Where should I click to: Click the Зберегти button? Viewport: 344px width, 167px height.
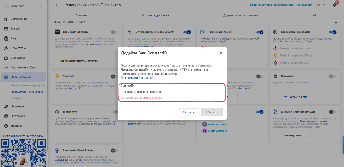click(212, 112)
